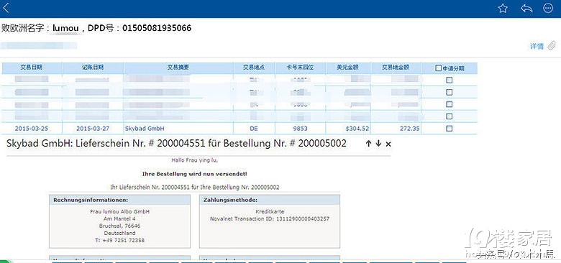
Task: Open the paperclip attachment icon
Action: [x=552, y=45]
